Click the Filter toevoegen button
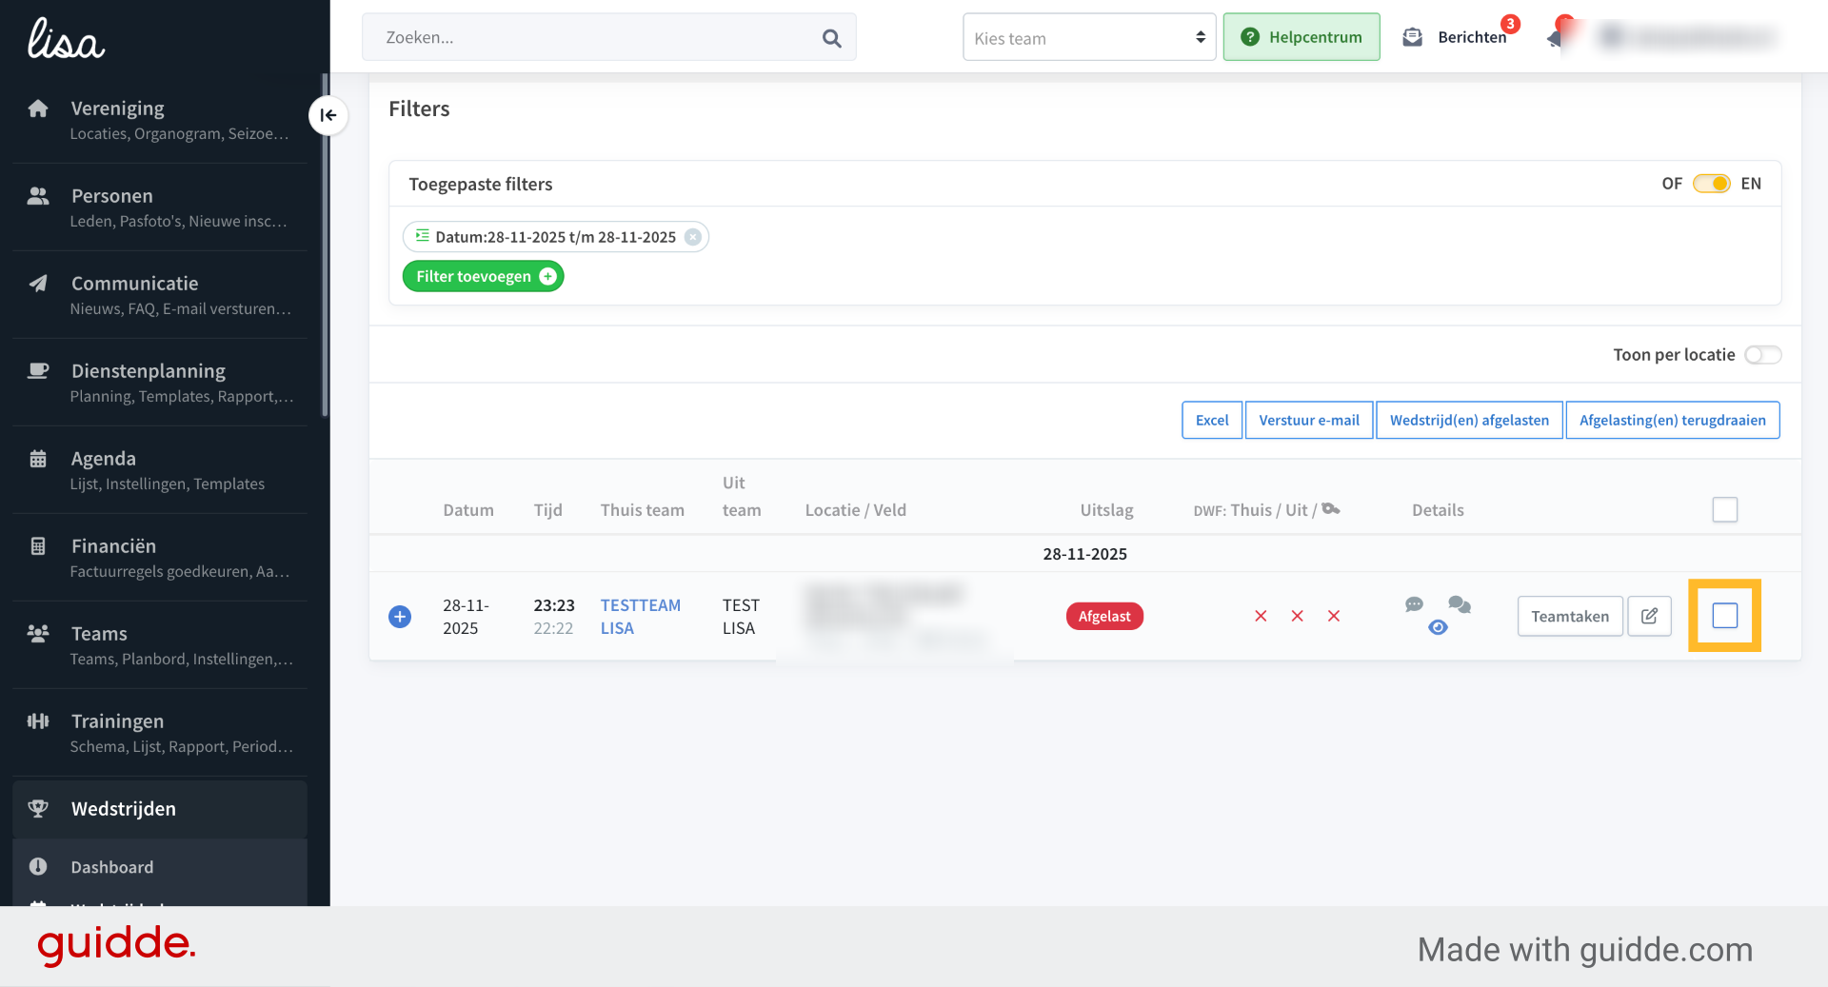Screen dimensions: 1828x987 (x=484, y=276)
